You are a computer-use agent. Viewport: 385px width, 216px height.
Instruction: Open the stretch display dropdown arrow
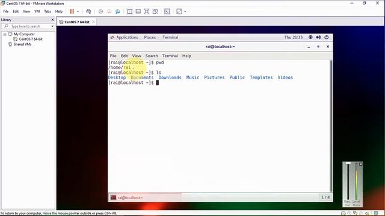[x=185, y=11]
